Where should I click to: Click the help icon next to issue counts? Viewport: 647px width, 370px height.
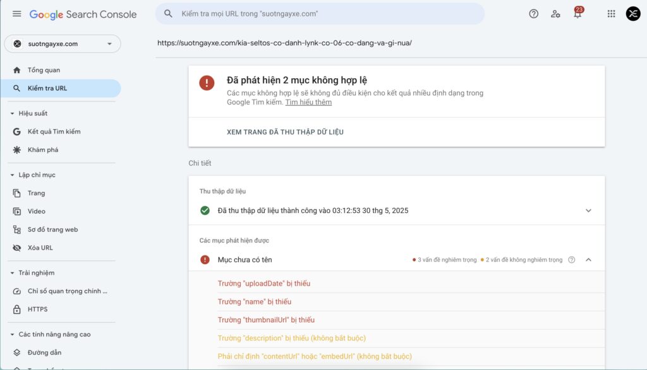[x=571, y=260]
